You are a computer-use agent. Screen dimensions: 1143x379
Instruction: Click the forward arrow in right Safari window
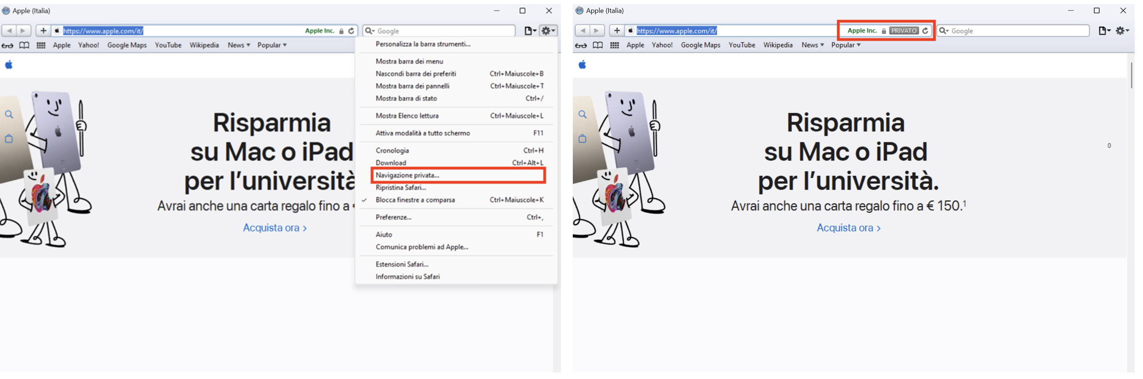[x=597, y=31]
